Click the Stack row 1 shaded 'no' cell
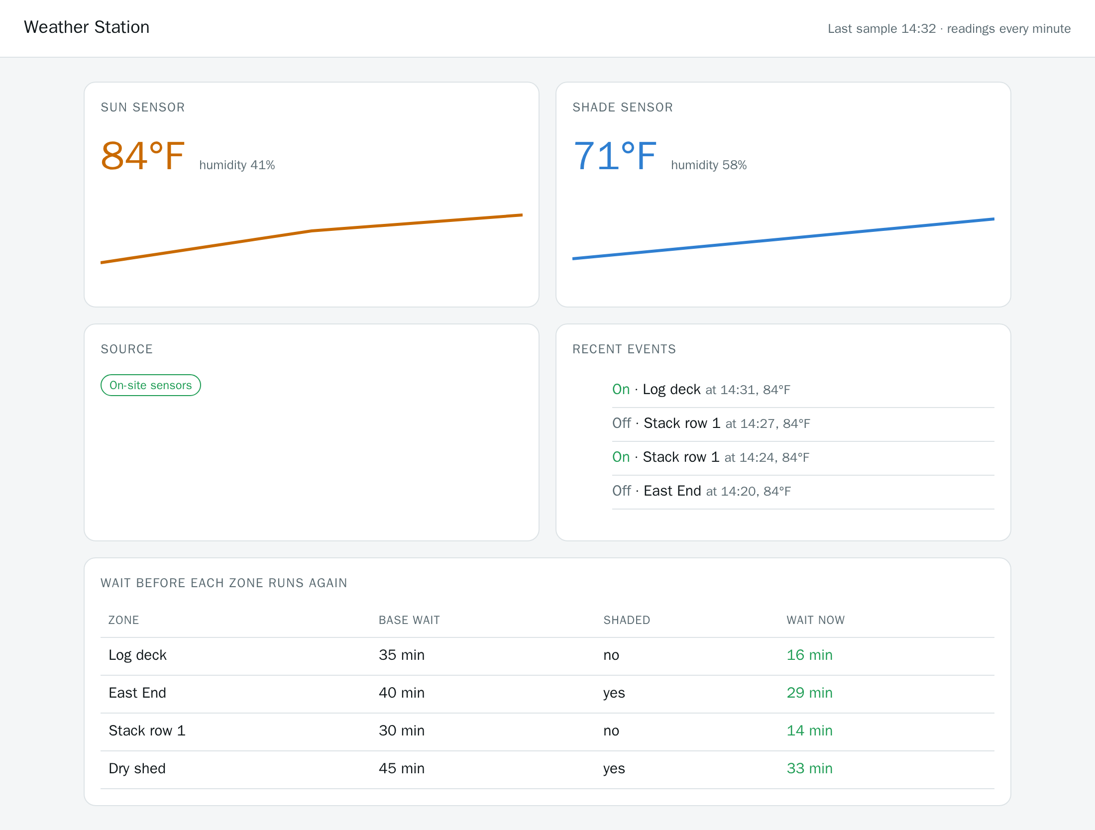The width and height of the screenshot is (1095, 830). pyautogui.click(x=611, y=731)
